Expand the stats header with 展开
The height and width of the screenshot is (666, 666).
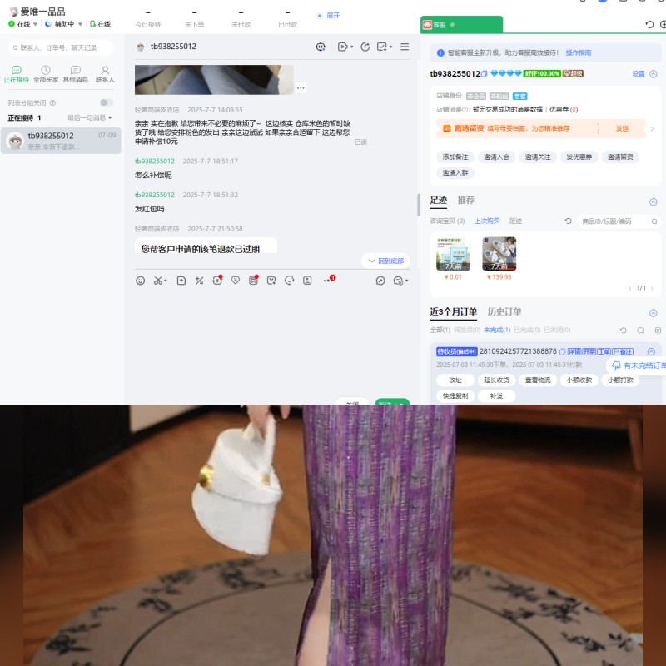(328, 16)
